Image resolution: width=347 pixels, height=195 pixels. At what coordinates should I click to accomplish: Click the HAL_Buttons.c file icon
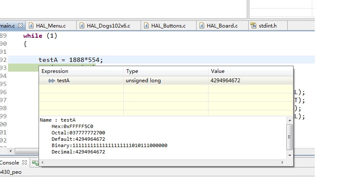(x=147, y=26)
